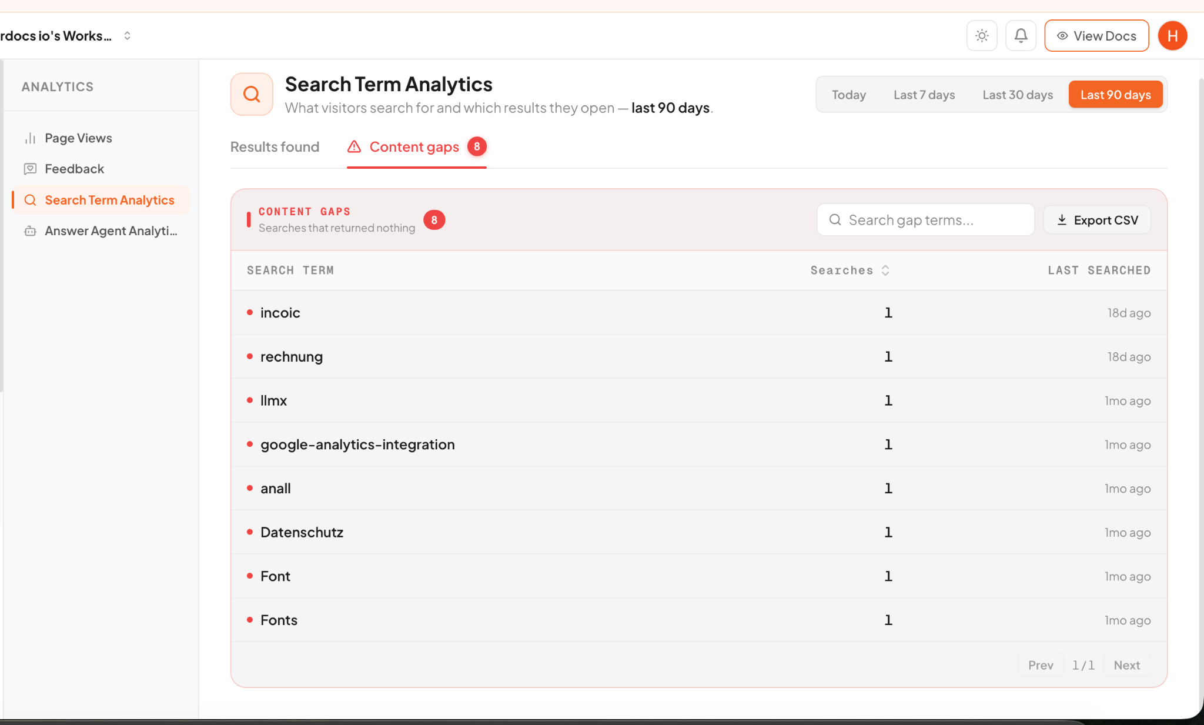Select the Today time range
The height and width of the screenshot is (725, 1204).
(848, 95)
